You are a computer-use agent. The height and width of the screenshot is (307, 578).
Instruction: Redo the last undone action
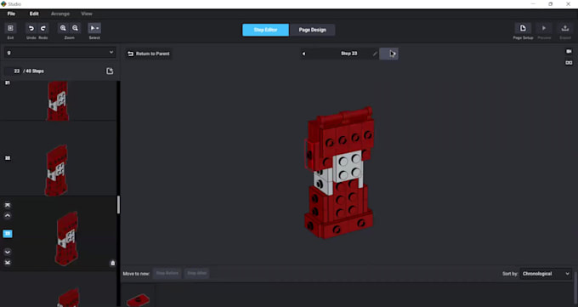point(43,28)
